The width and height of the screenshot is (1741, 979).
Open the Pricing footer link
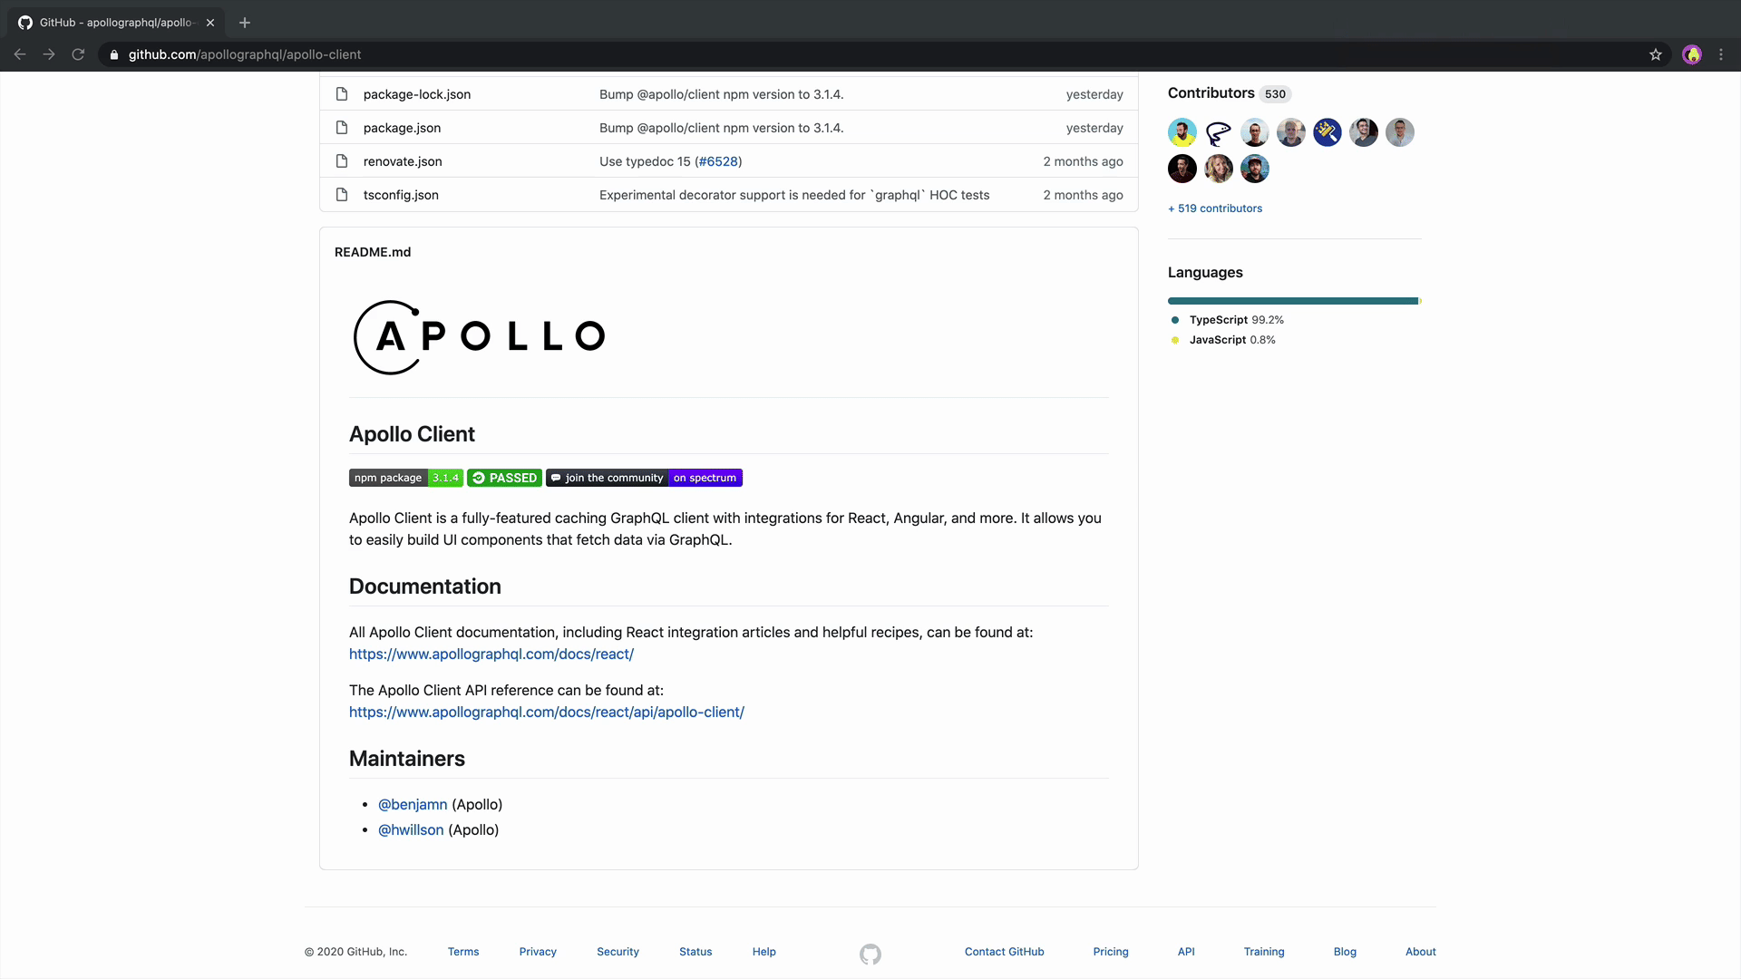pyautogui.click(x=1111, y=952)
